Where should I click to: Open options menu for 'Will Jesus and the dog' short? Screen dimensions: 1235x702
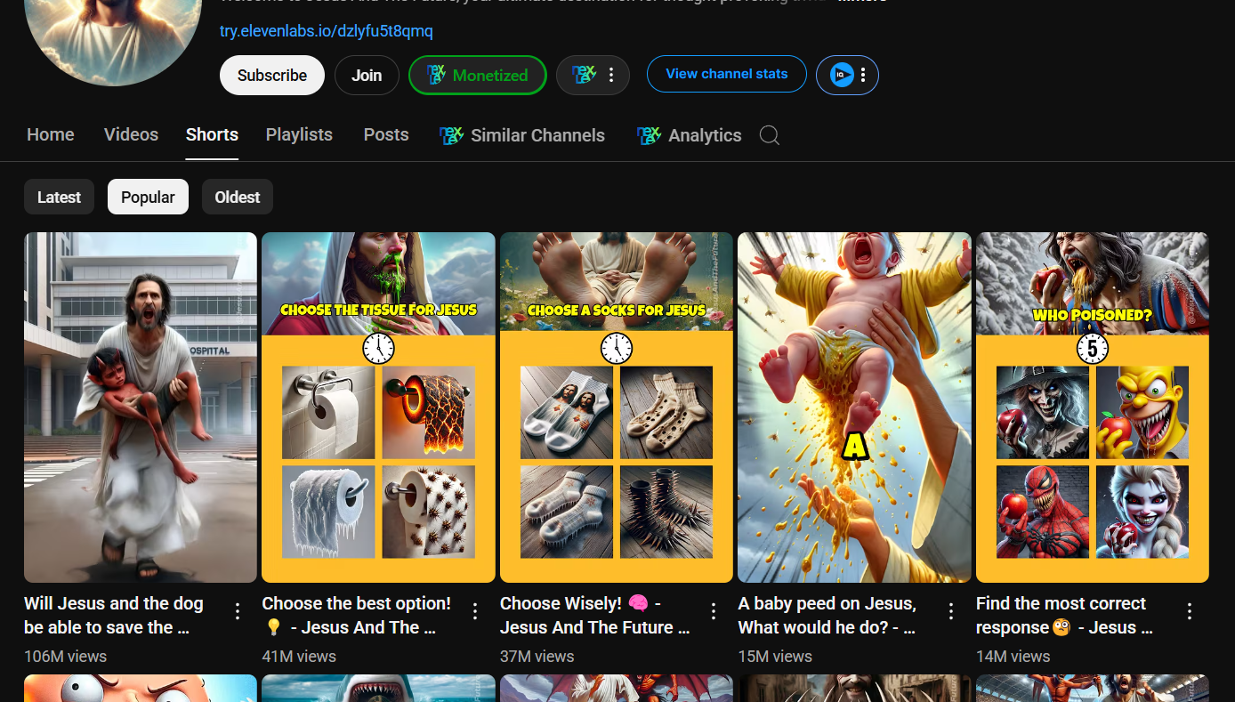tap(238, 611)
